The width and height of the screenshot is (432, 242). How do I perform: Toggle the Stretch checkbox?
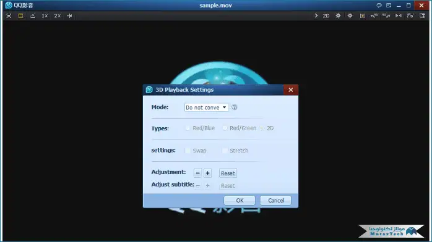225,151
